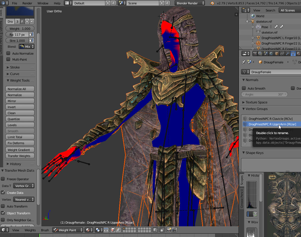
Task: Toggle radius pressure sensitivity icon
Action: point(31,34)
